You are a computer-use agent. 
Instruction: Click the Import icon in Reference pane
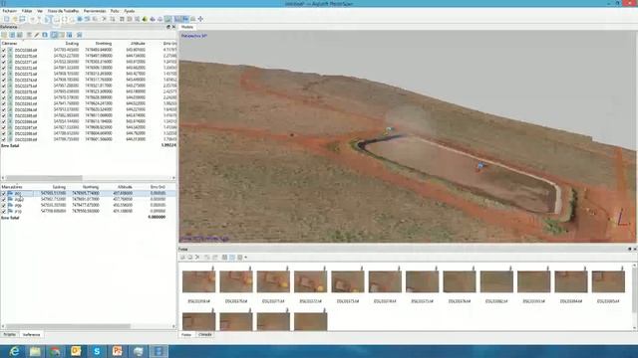click(4, 35)
